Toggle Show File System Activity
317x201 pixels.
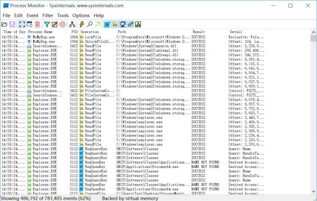[x=115, y=24]
